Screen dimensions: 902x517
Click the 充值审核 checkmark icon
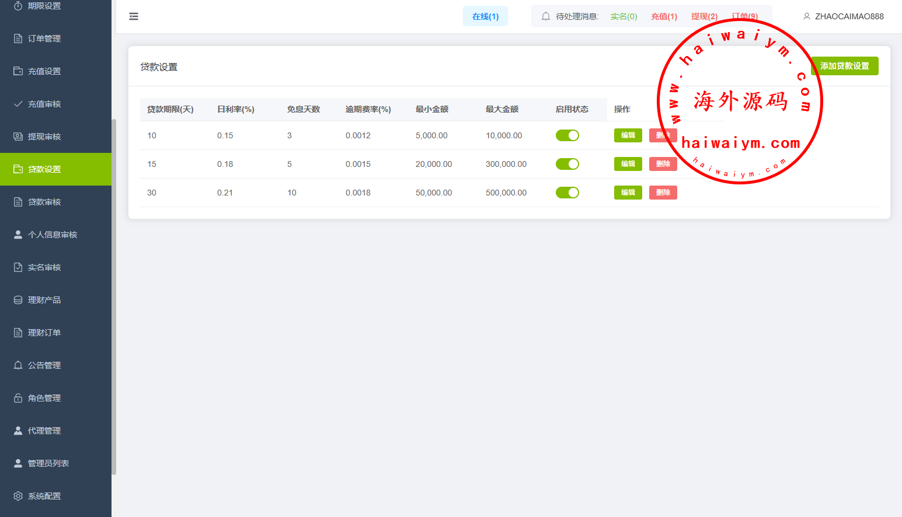(18, 104)
